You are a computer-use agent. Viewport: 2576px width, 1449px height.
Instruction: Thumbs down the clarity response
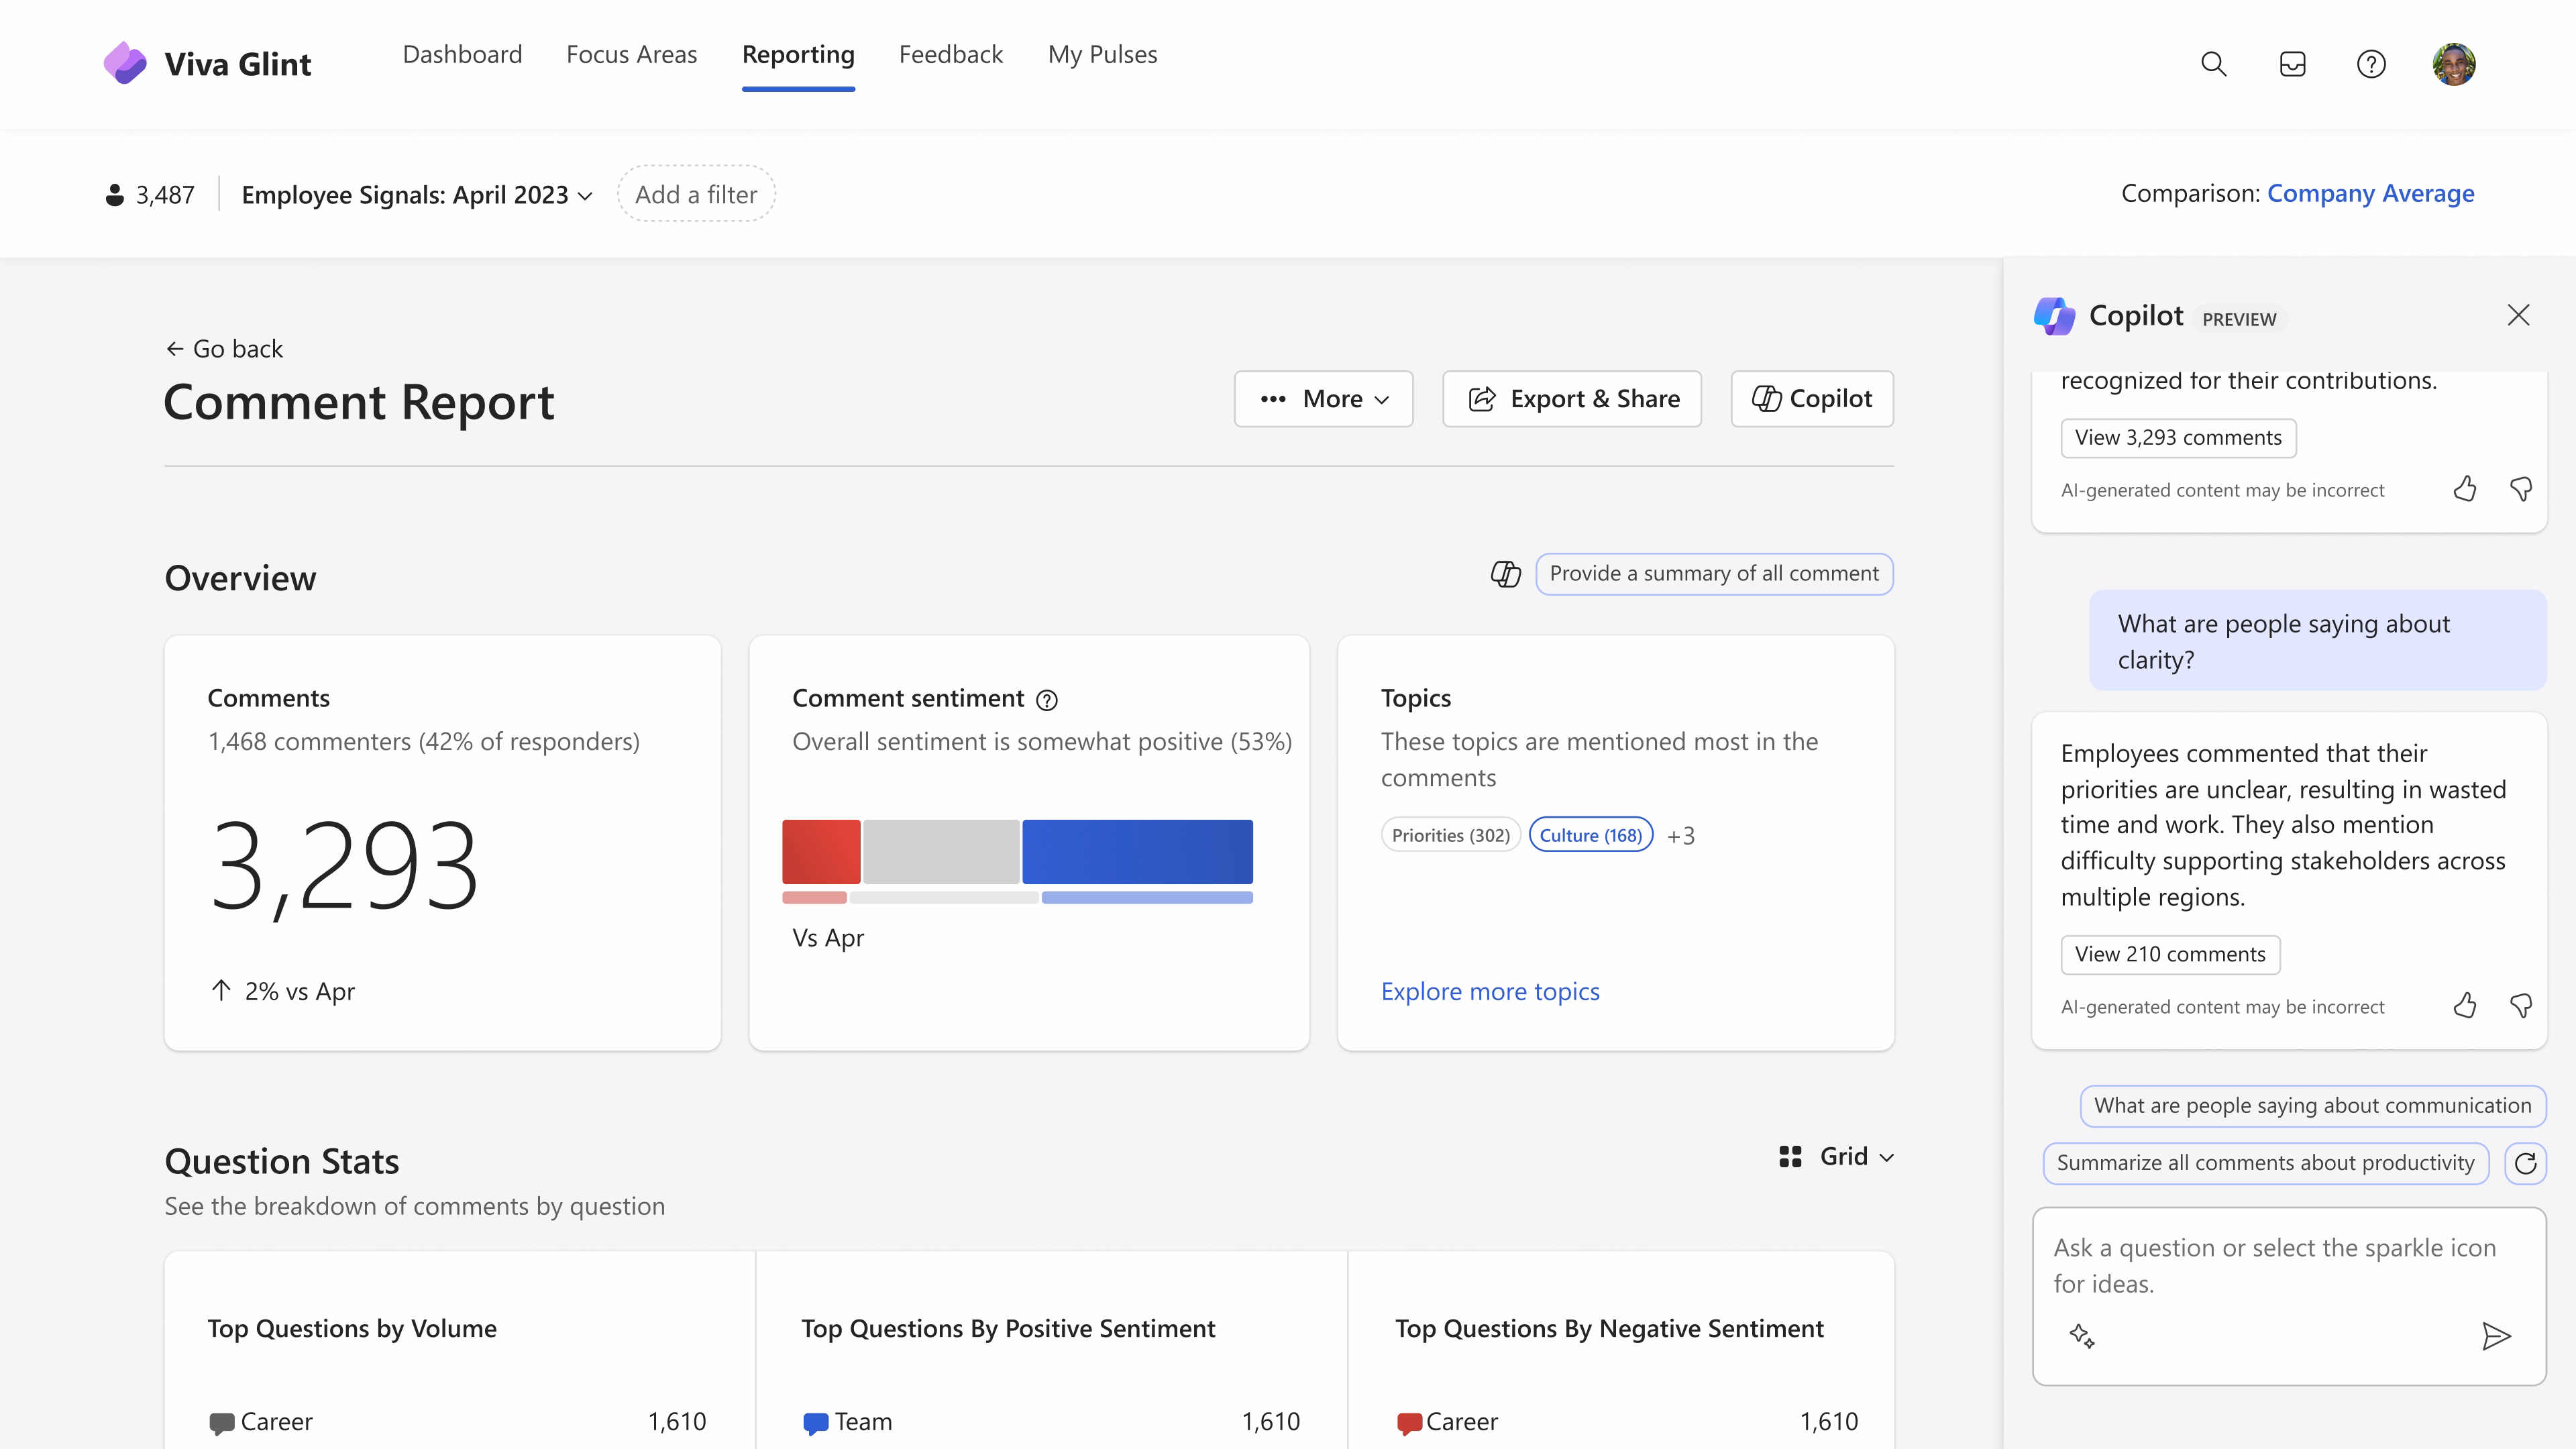click(2521, 1006)
